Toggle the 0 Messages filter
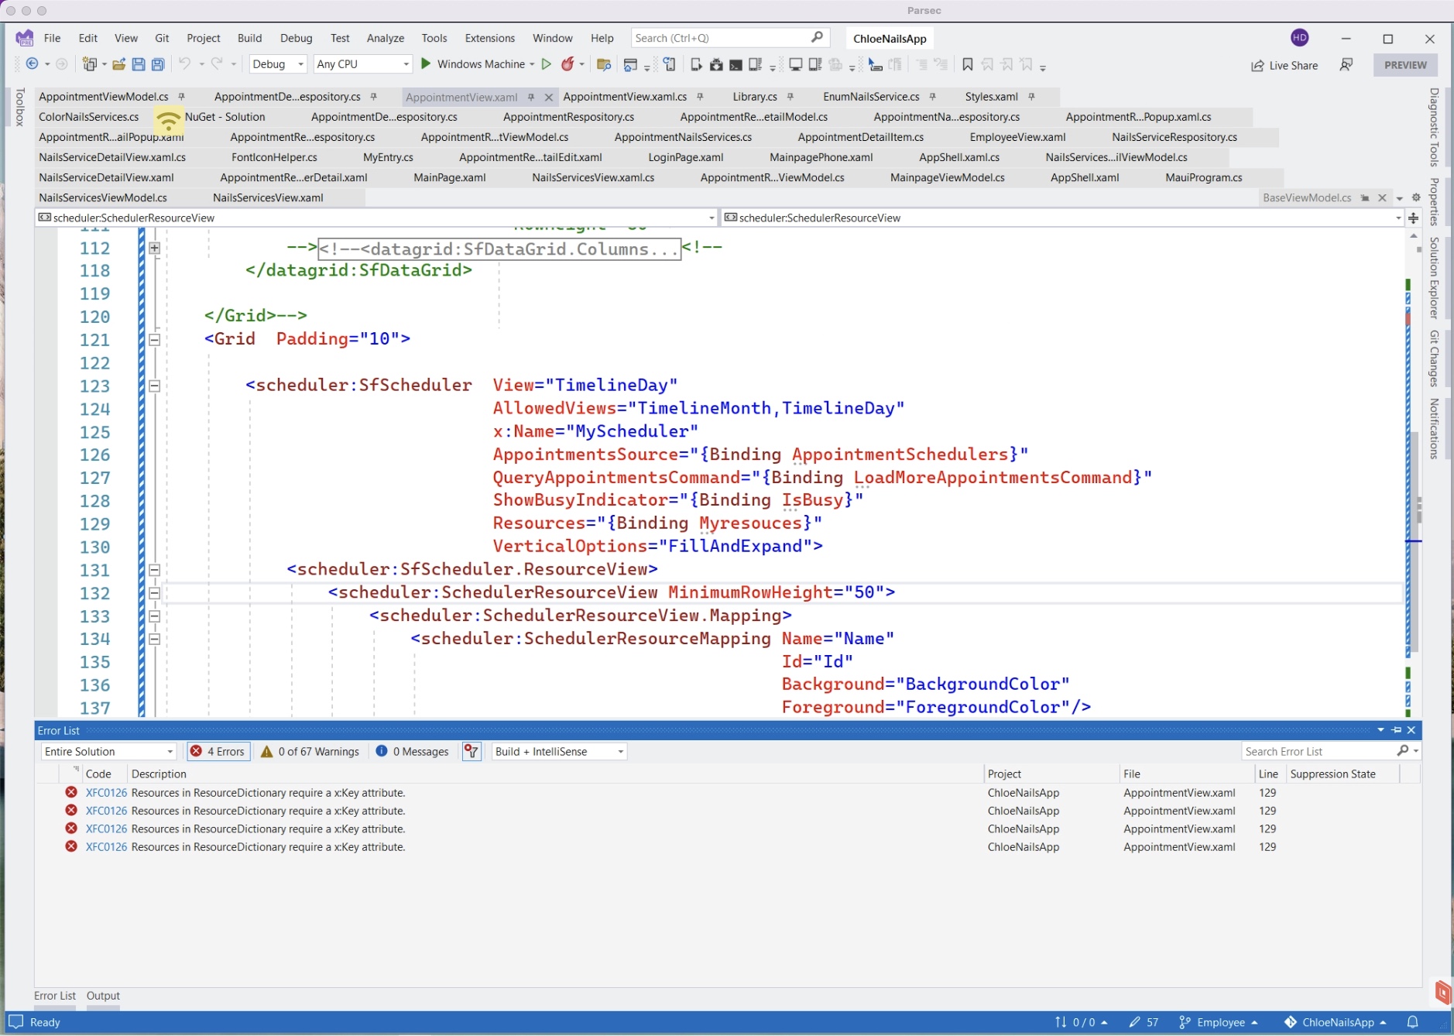The height and width of the screenshot is (1036, 1454). [413, 751]
